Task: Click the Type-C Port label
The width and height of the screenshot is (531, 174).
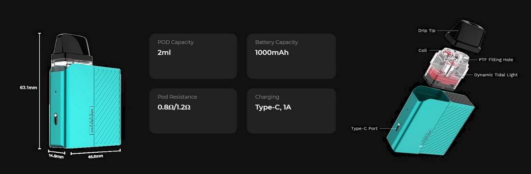Action: pos(364,128)
